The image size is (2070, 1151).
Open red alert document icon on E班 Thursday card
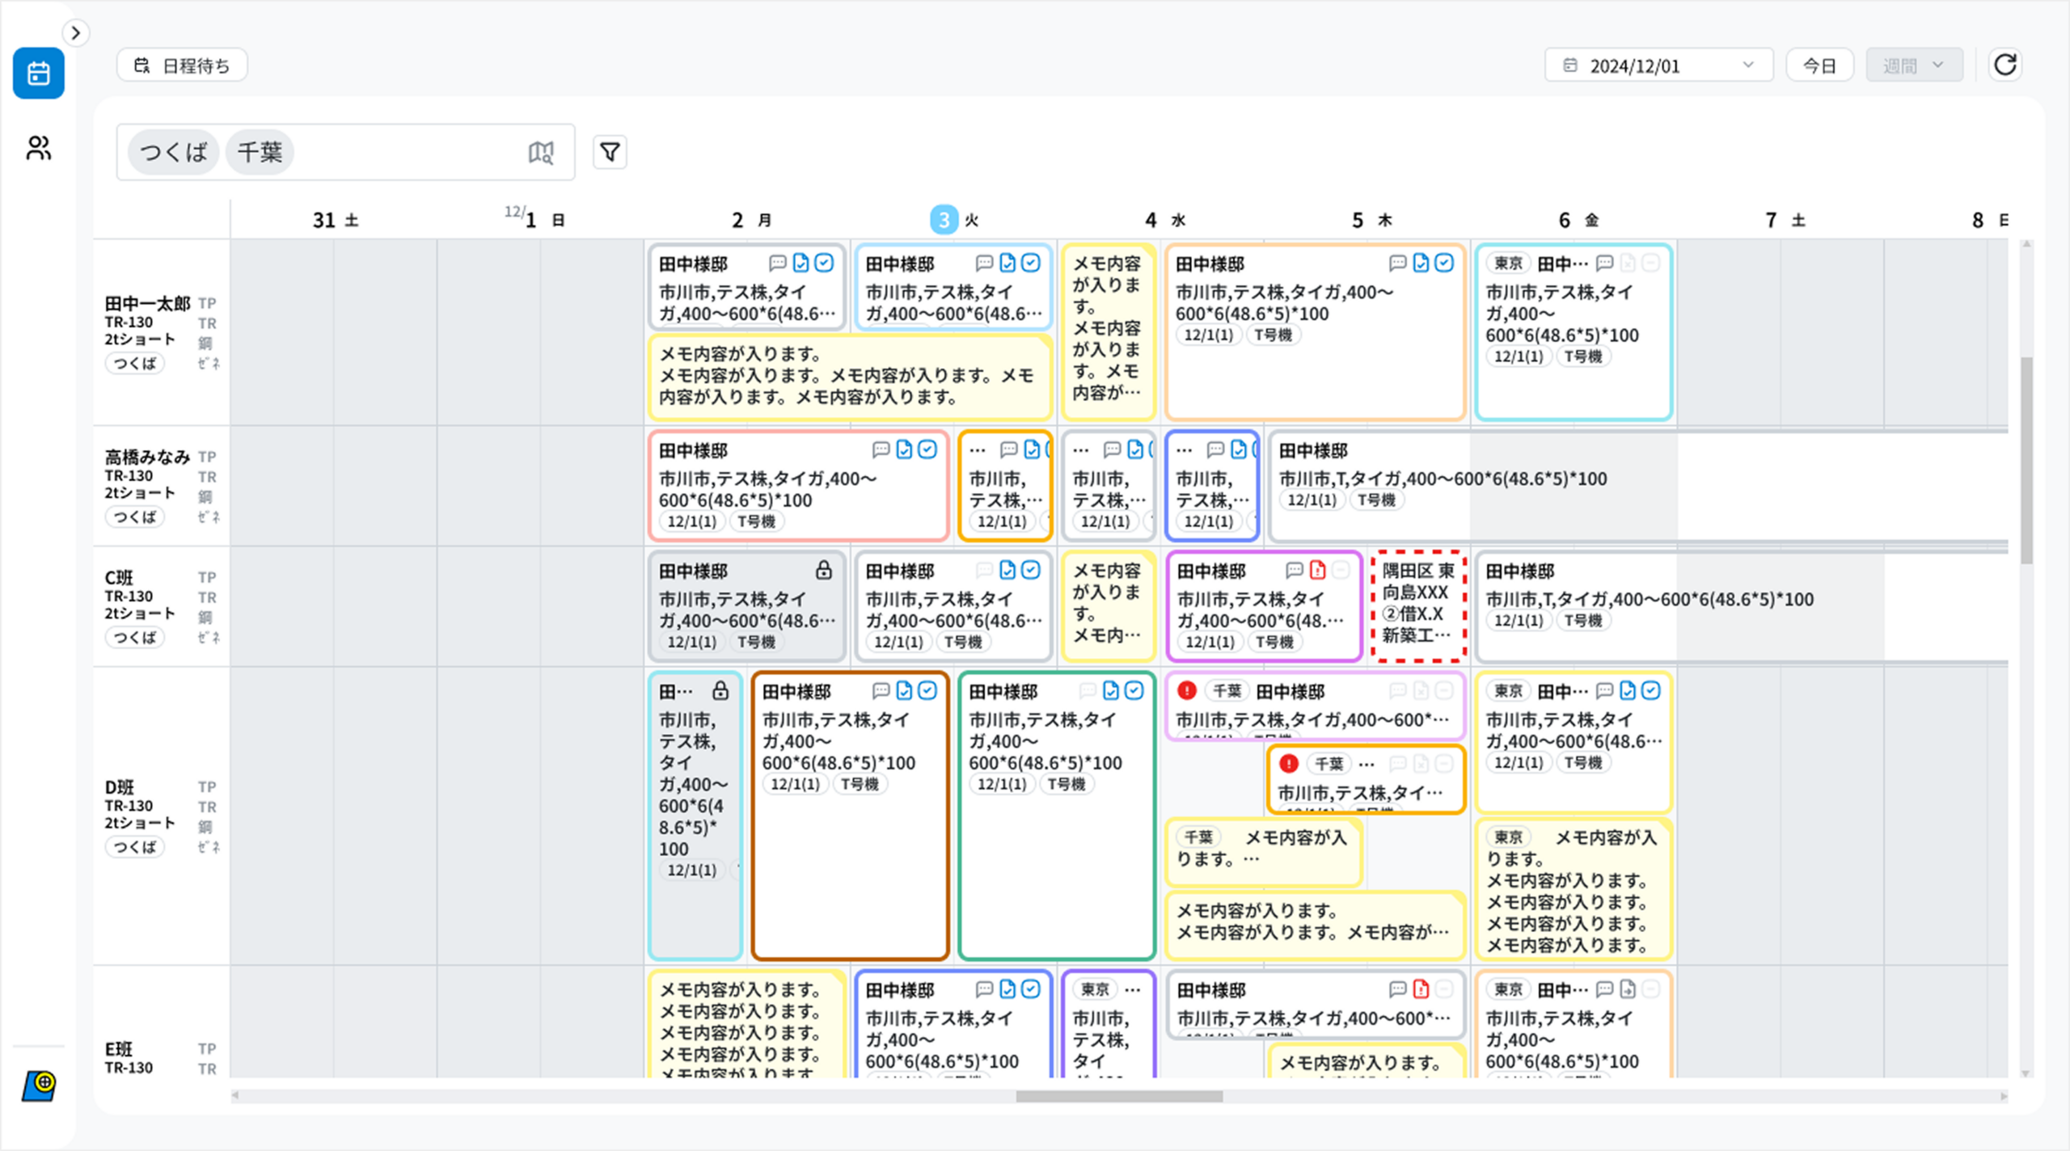point(1421,989)
